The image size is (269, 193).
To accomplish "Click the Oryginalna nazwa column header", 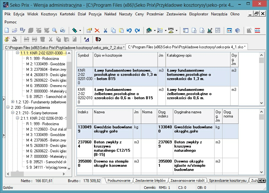I will coord(194,116).
